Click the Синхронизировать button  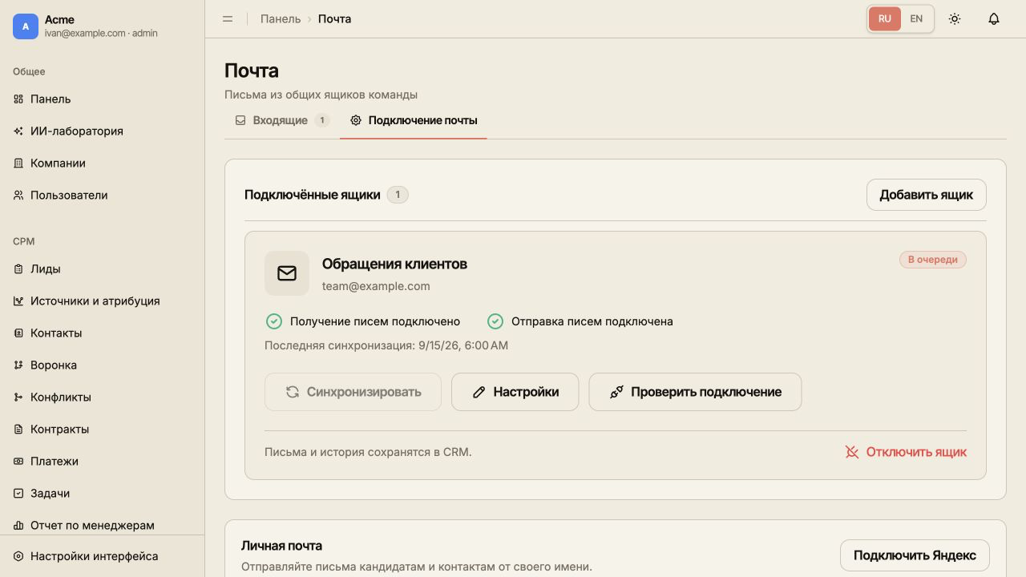(353, 392)
